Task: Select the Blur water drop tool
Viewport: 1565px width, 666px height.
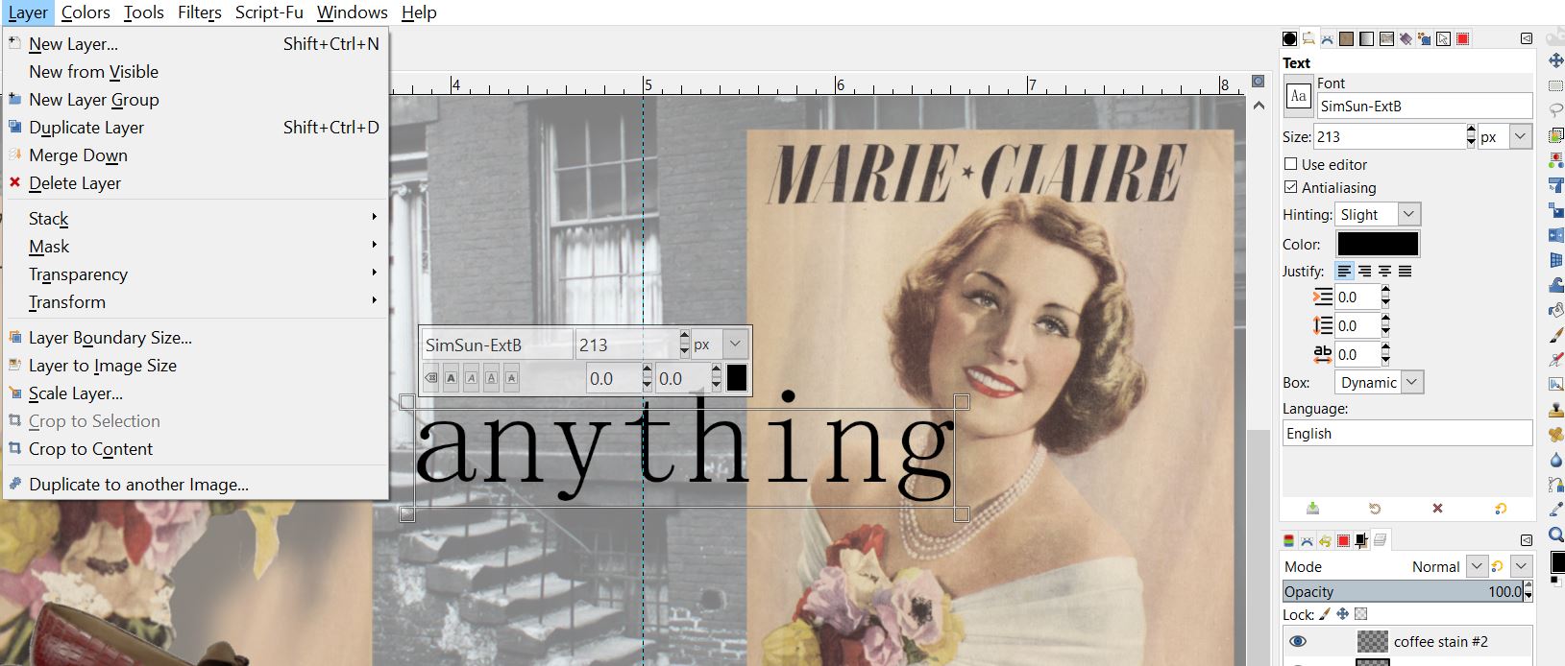Action: 1555,460
